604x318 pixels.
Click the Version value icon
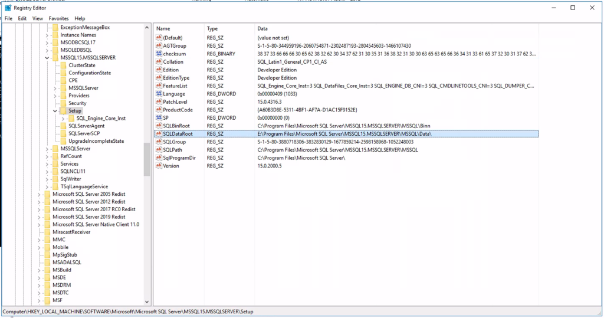(x=159, y=166)
